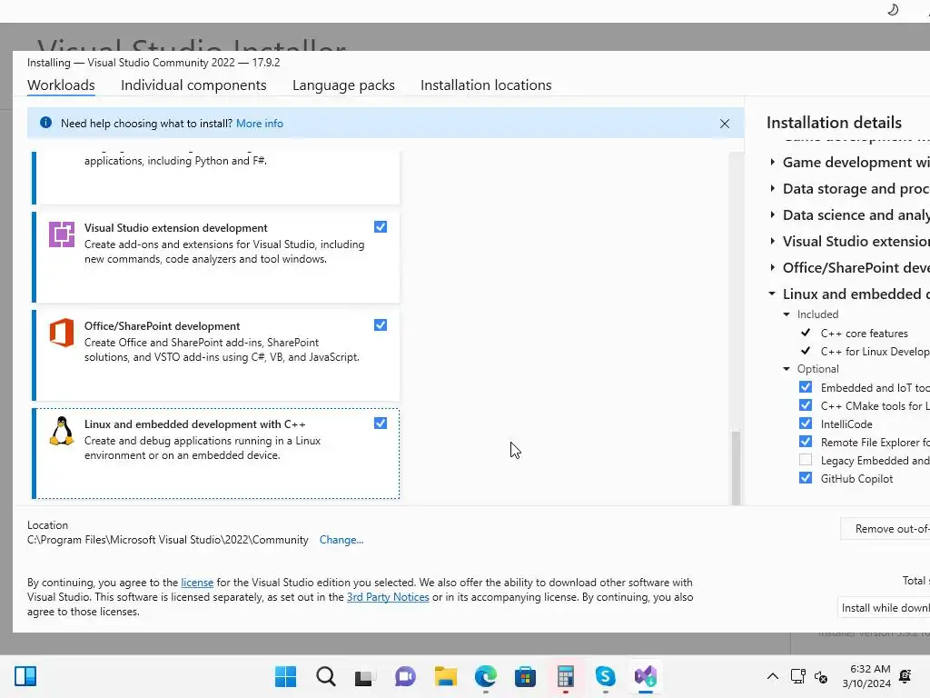Switch to Visual Studio Installer taskbar icon
The width and height of the screenshot is (930, 698).
tap(646, 676)
